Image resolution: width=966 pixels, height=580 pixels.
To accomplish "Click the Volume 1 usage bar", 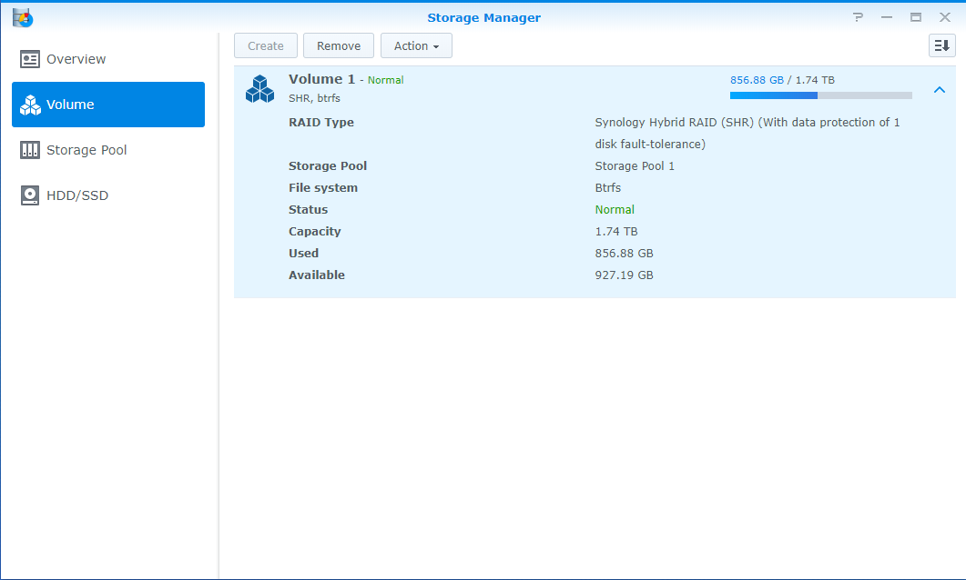I will [820, 95].
